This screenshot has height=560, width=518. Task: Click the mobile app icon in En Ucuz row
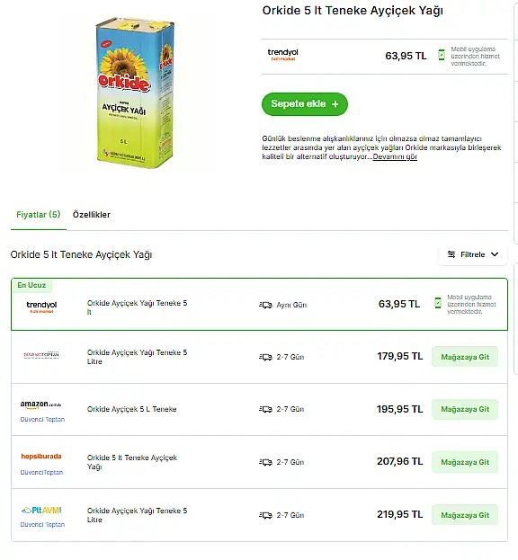pyautogui.click(x=438, y=303)
